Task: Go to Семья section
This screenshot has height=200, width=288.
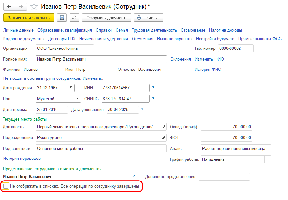Action: 122,30
